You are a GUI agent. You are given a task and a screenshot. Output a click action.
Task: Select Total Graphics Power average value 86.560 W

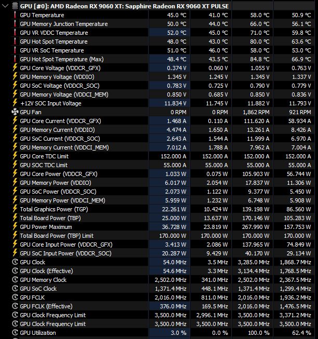299,209
